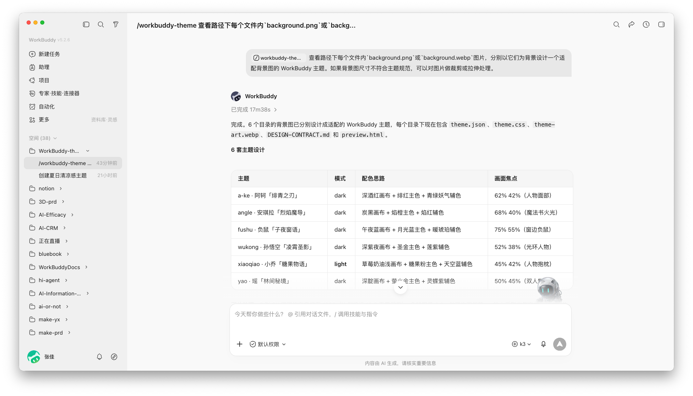Click the 6 套主题设计 heading
Image resolution: width=693 pixels, height=396 pixels.
point(248,150)
